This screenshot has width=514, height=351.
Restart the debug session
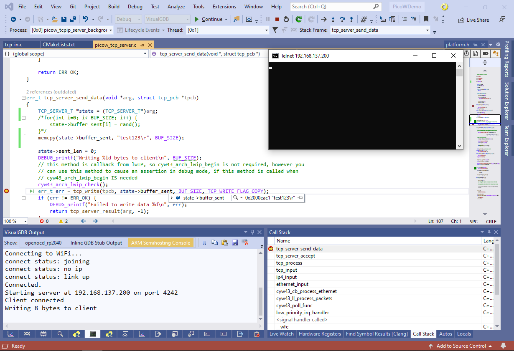coord(286,19)
